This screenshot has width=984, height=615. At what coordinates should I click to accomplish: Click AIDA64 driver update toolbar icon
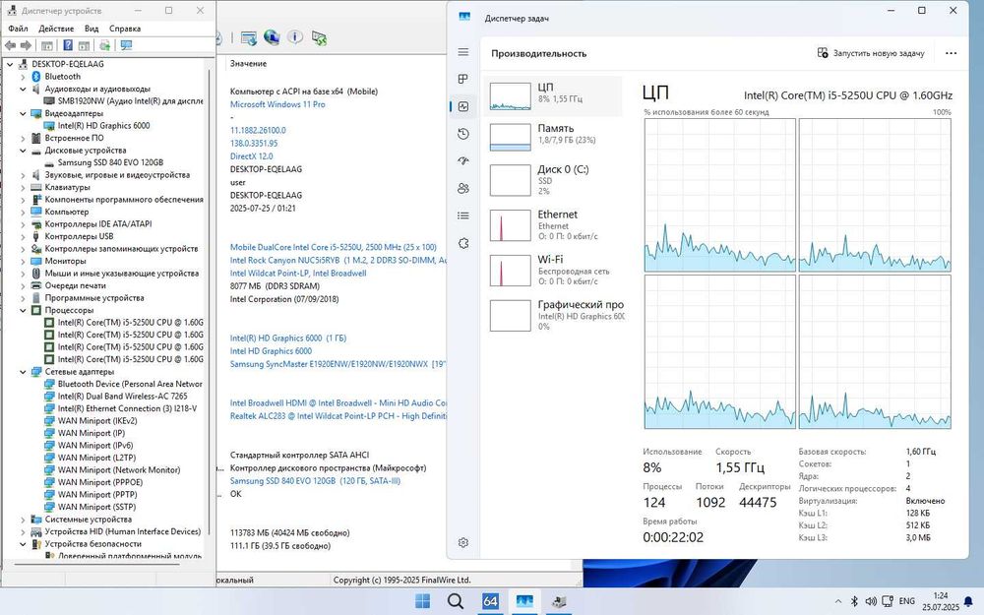(x=319, y=38)
